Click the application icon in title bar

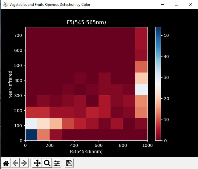click(6, 4)
